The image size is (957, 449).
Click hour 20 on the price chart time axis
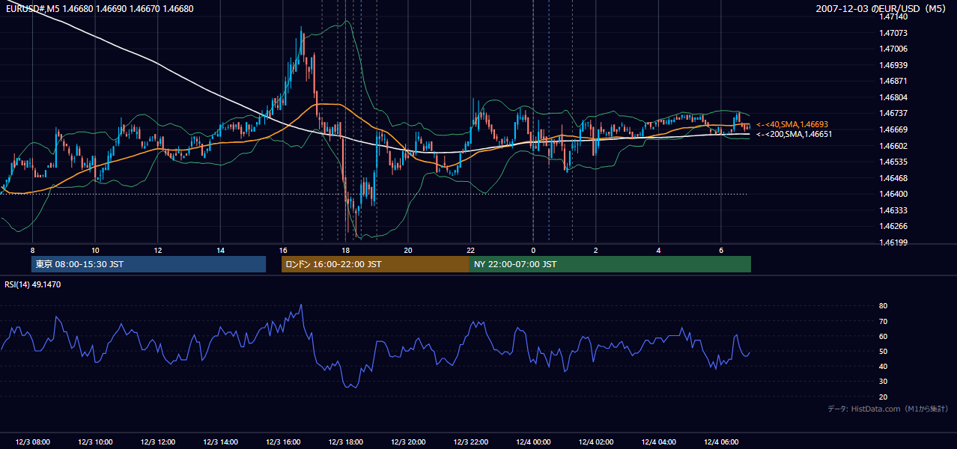click(408, 250)
